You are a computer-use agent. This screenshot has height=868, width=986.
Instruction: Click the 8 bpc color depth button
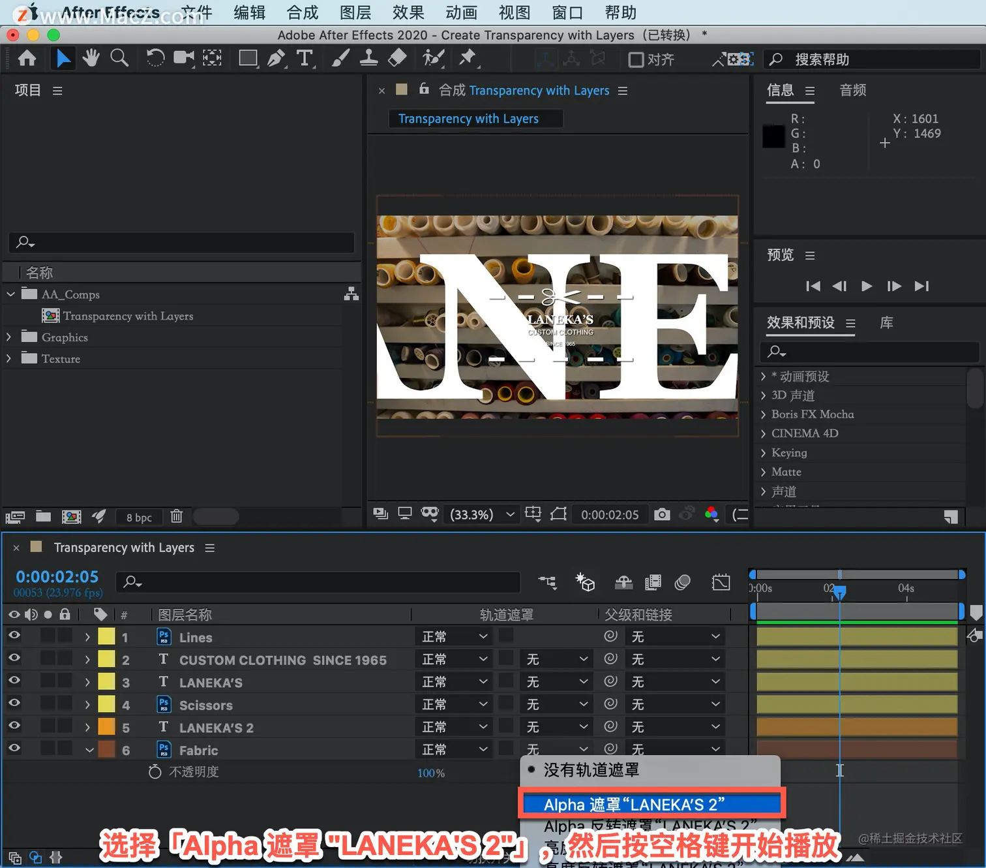139,518
